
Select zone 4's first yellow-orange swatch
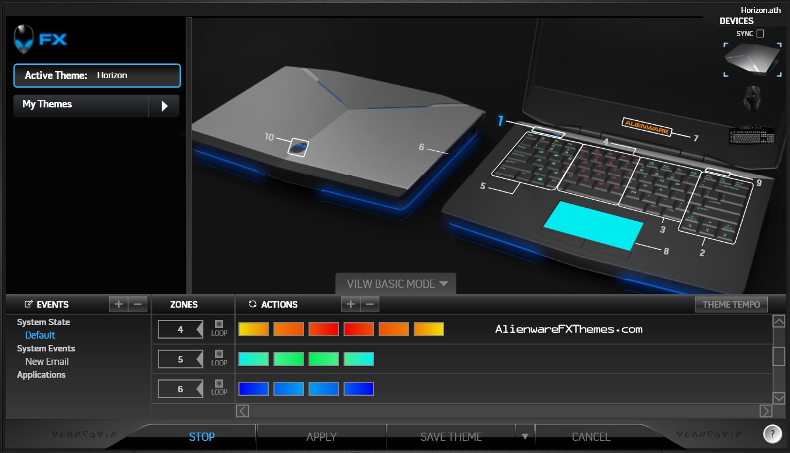254,329
